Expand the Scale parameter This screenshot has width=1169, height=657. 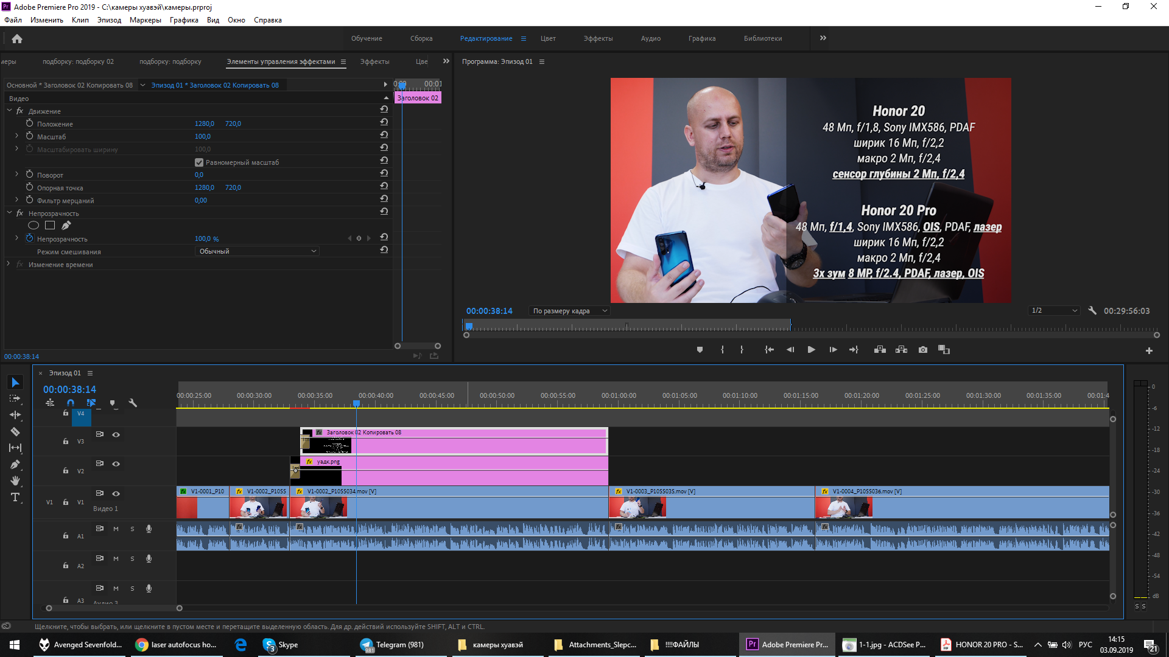(x=16, y=136)
